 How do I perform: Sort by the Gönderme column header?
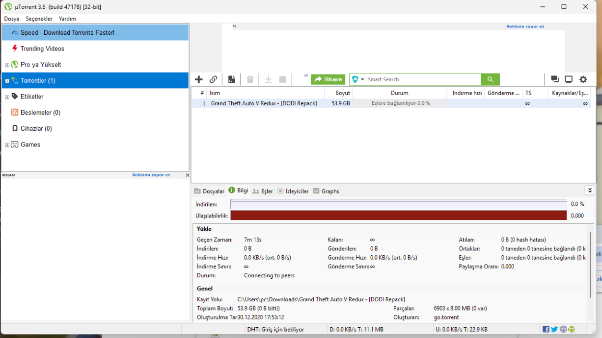[x=503, y=93]
